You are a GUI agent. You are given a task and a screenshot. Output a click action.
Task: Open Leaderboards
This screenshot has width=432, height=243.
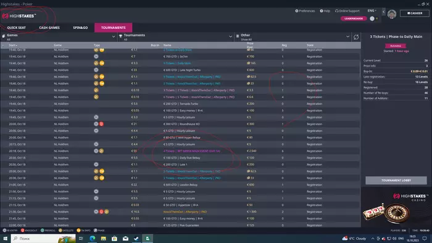(x=354, y=19)
